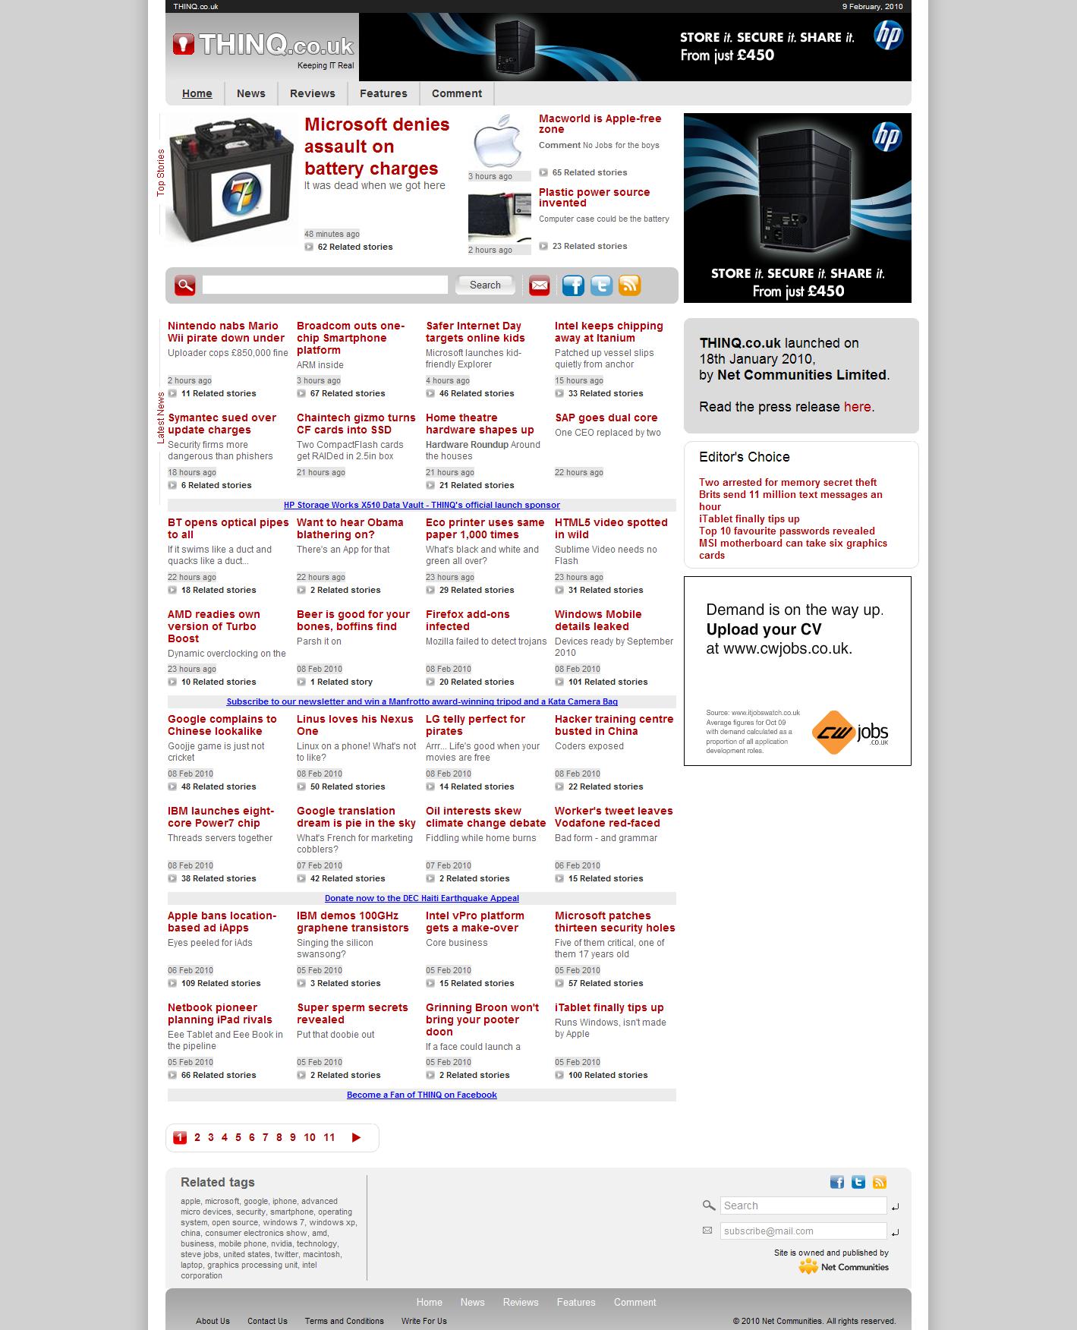Go to page 11 in pagination
Image resolution: width=1077 pixels, height=1330 pixels.
329,1137
